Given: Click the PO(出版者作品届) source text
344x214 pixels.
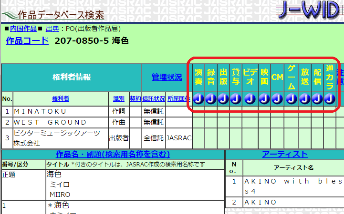Looking at the screenshot, I should [x=93, y=29].
